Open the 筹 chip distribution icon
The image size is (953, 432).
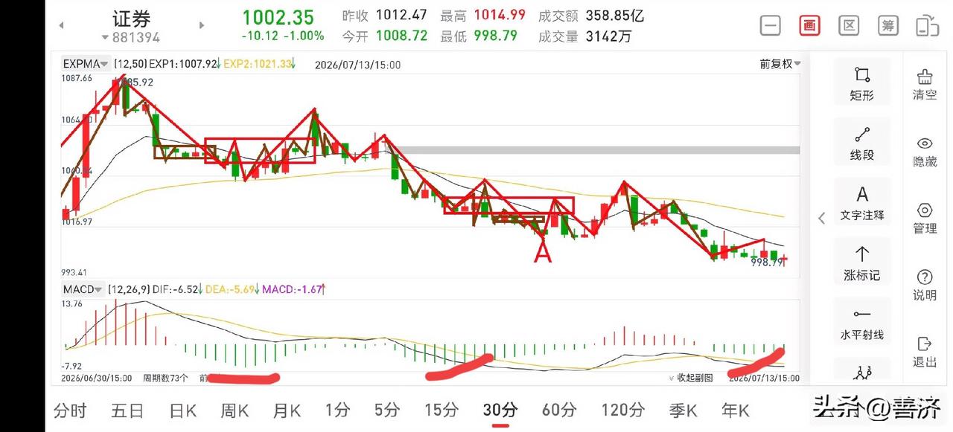click(x=887, y=25)
